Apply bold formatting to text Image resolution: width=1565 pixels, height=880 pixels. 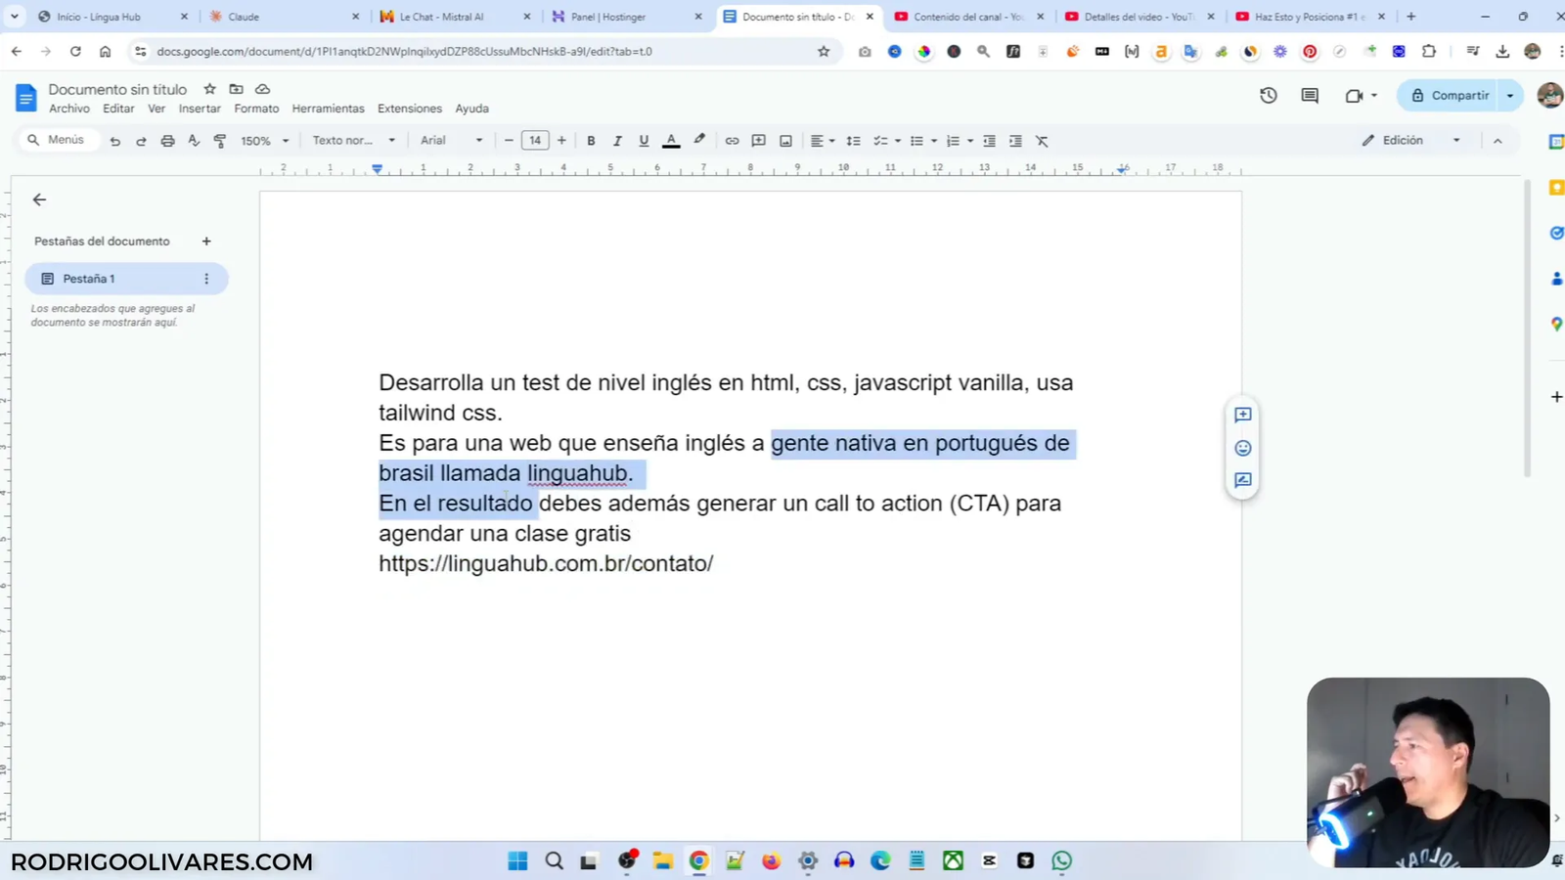click(x=591, y=140)
